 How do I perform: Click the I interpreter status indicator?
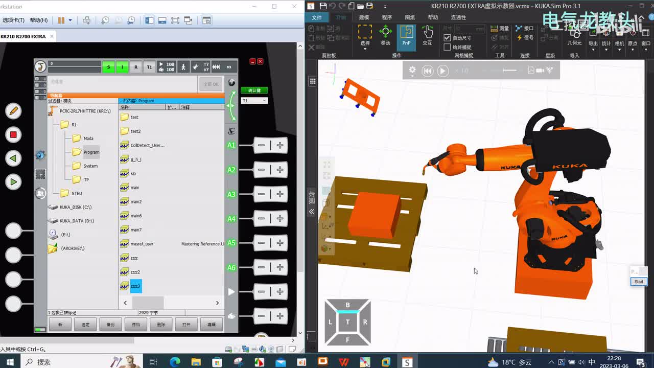click(x=122, y=67)
